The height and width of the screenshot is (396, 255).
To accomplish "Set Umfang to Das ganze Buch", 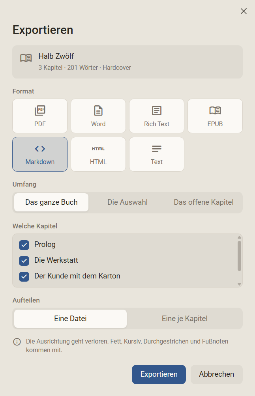I will point(51,202).
